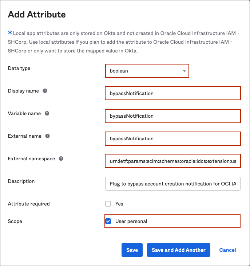Image resolution: width=250 pixels, height=266 pixels.
Task: Enable the Attribute required Yes checkbox
Action: [108, 204]
